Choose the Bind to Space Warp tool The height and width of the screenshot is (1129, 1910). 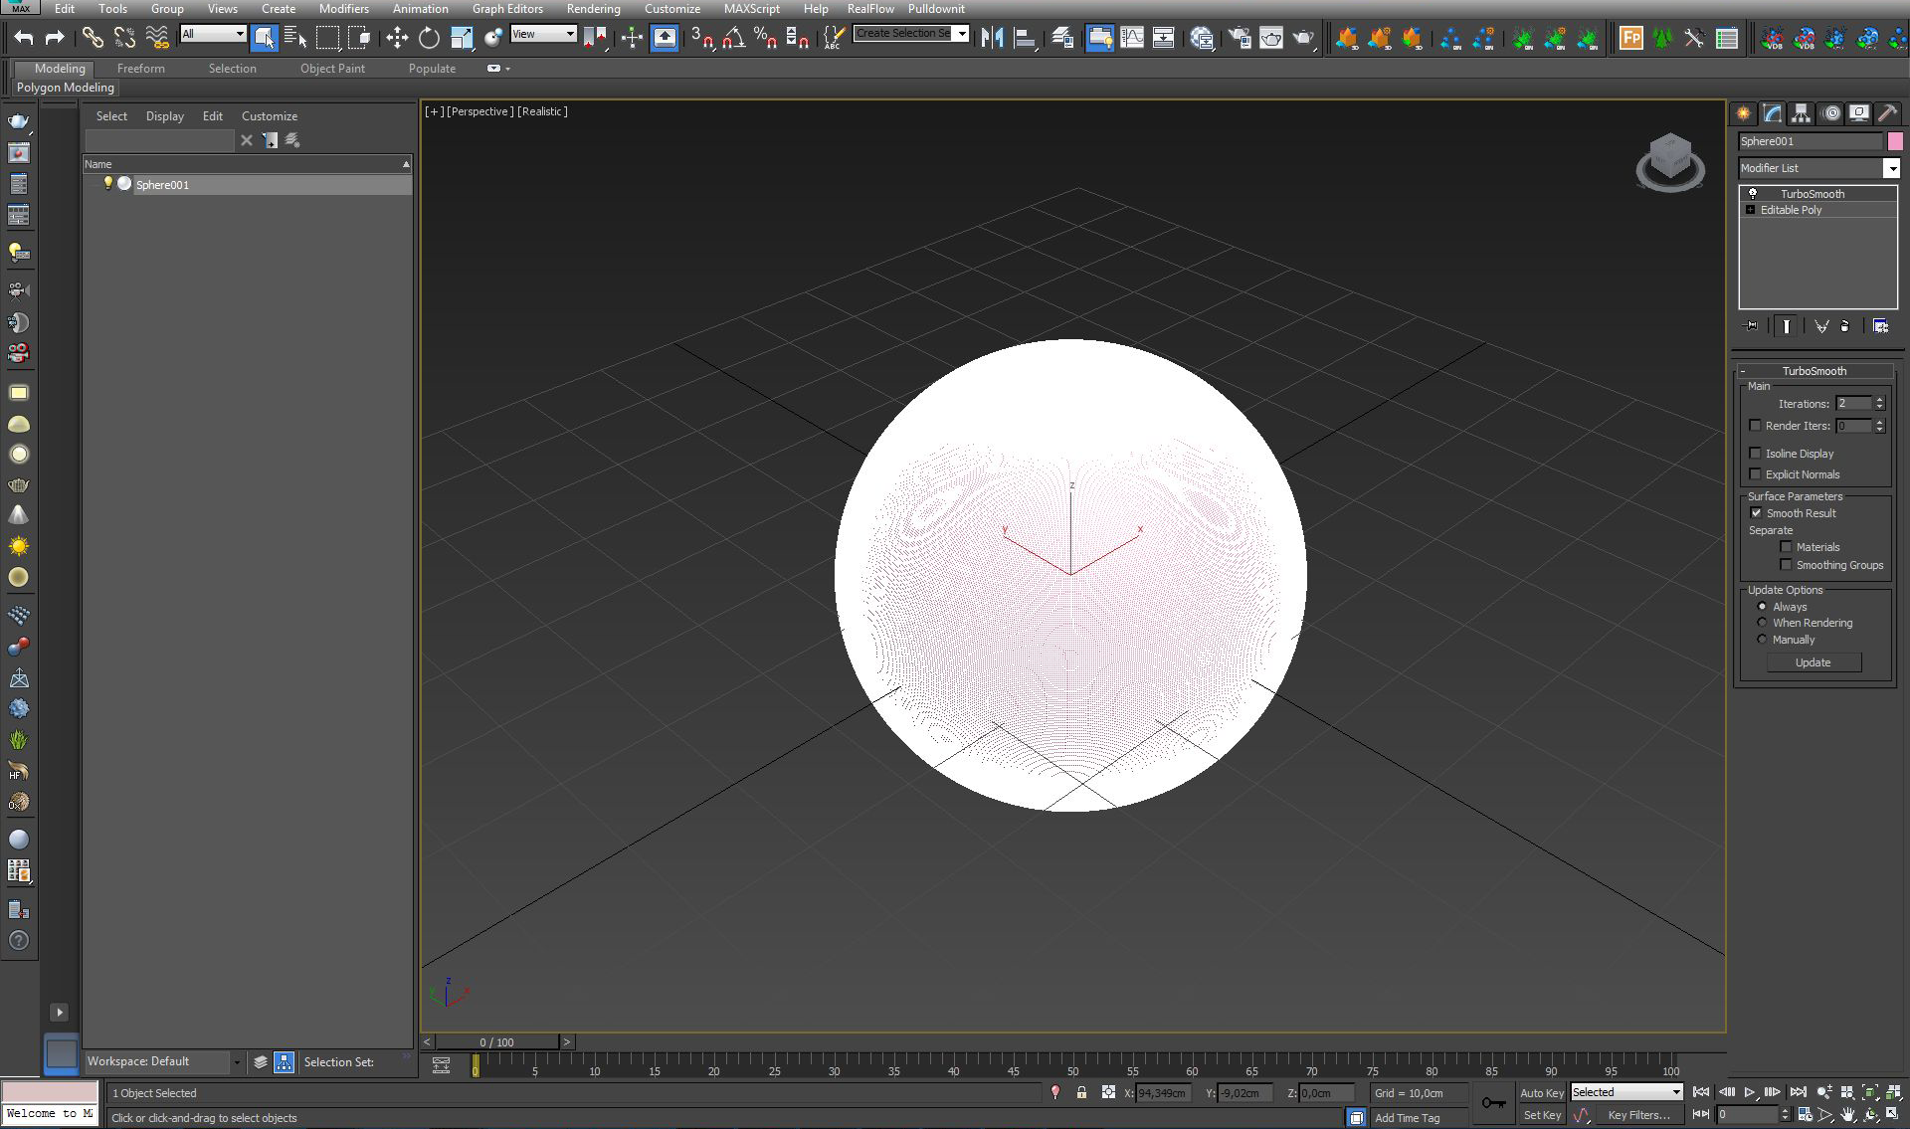(157, 38)
